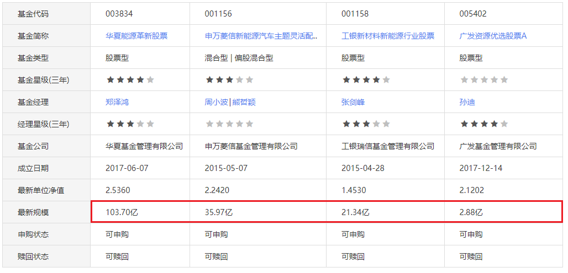The width and height of the screenshot is (568, 273).
Task: Click company 广发基金管理有限公司
Action: 498,146
